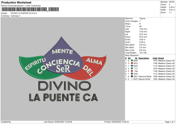This screenshot has height=124, width=176.
Task: Click the 'N#' column header
Action: coord(129,58)
